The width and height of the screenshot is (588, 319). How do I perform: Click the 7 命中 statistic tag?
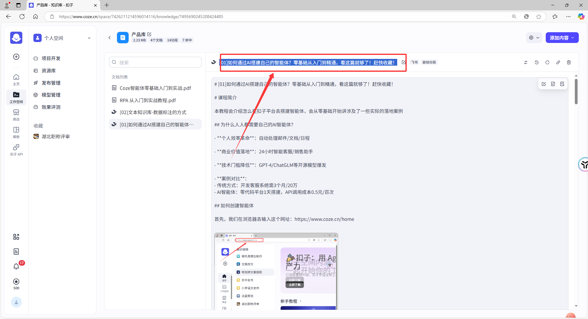187,40
